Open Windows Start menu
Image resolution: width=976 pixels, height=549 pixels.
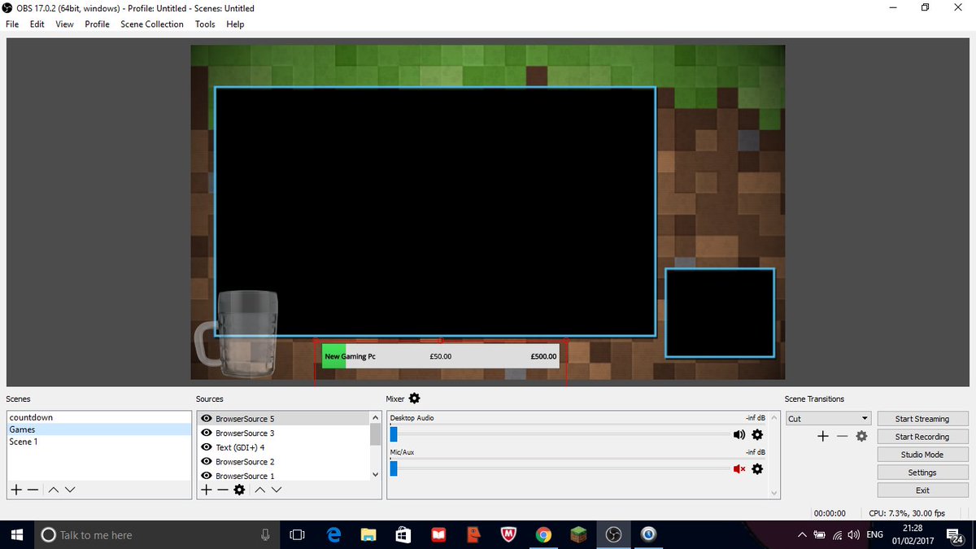(17, 534)
